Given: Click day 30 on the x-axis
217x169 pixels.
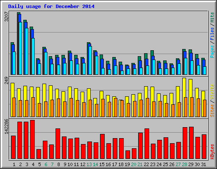Looking at the screenshot, I should coord(197,164).
